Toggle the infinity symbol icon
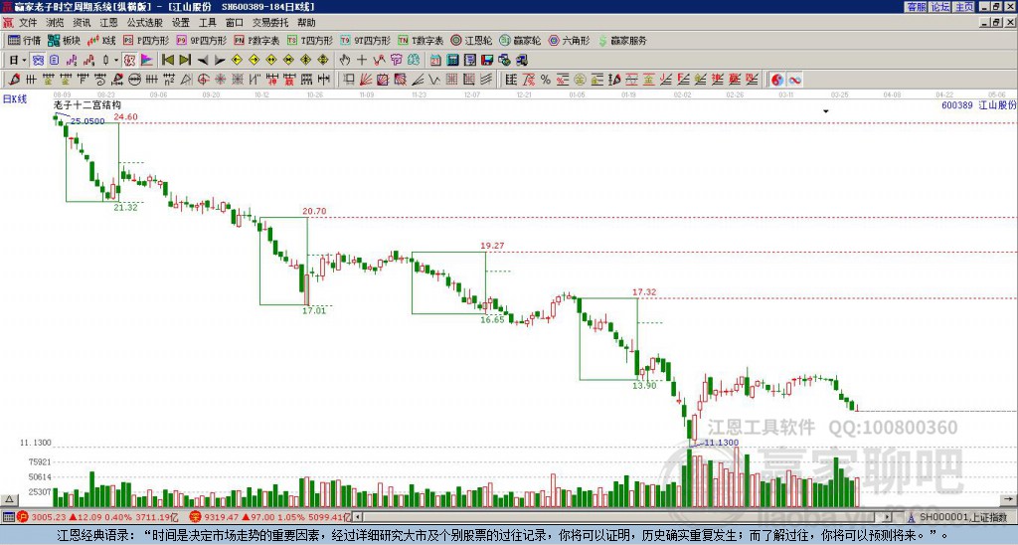 (794, 80)
